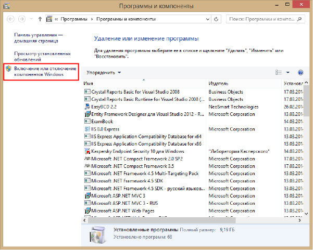Click the horizontal scrollbar thumb
This screenshot has height=250, width=313.
161,220
